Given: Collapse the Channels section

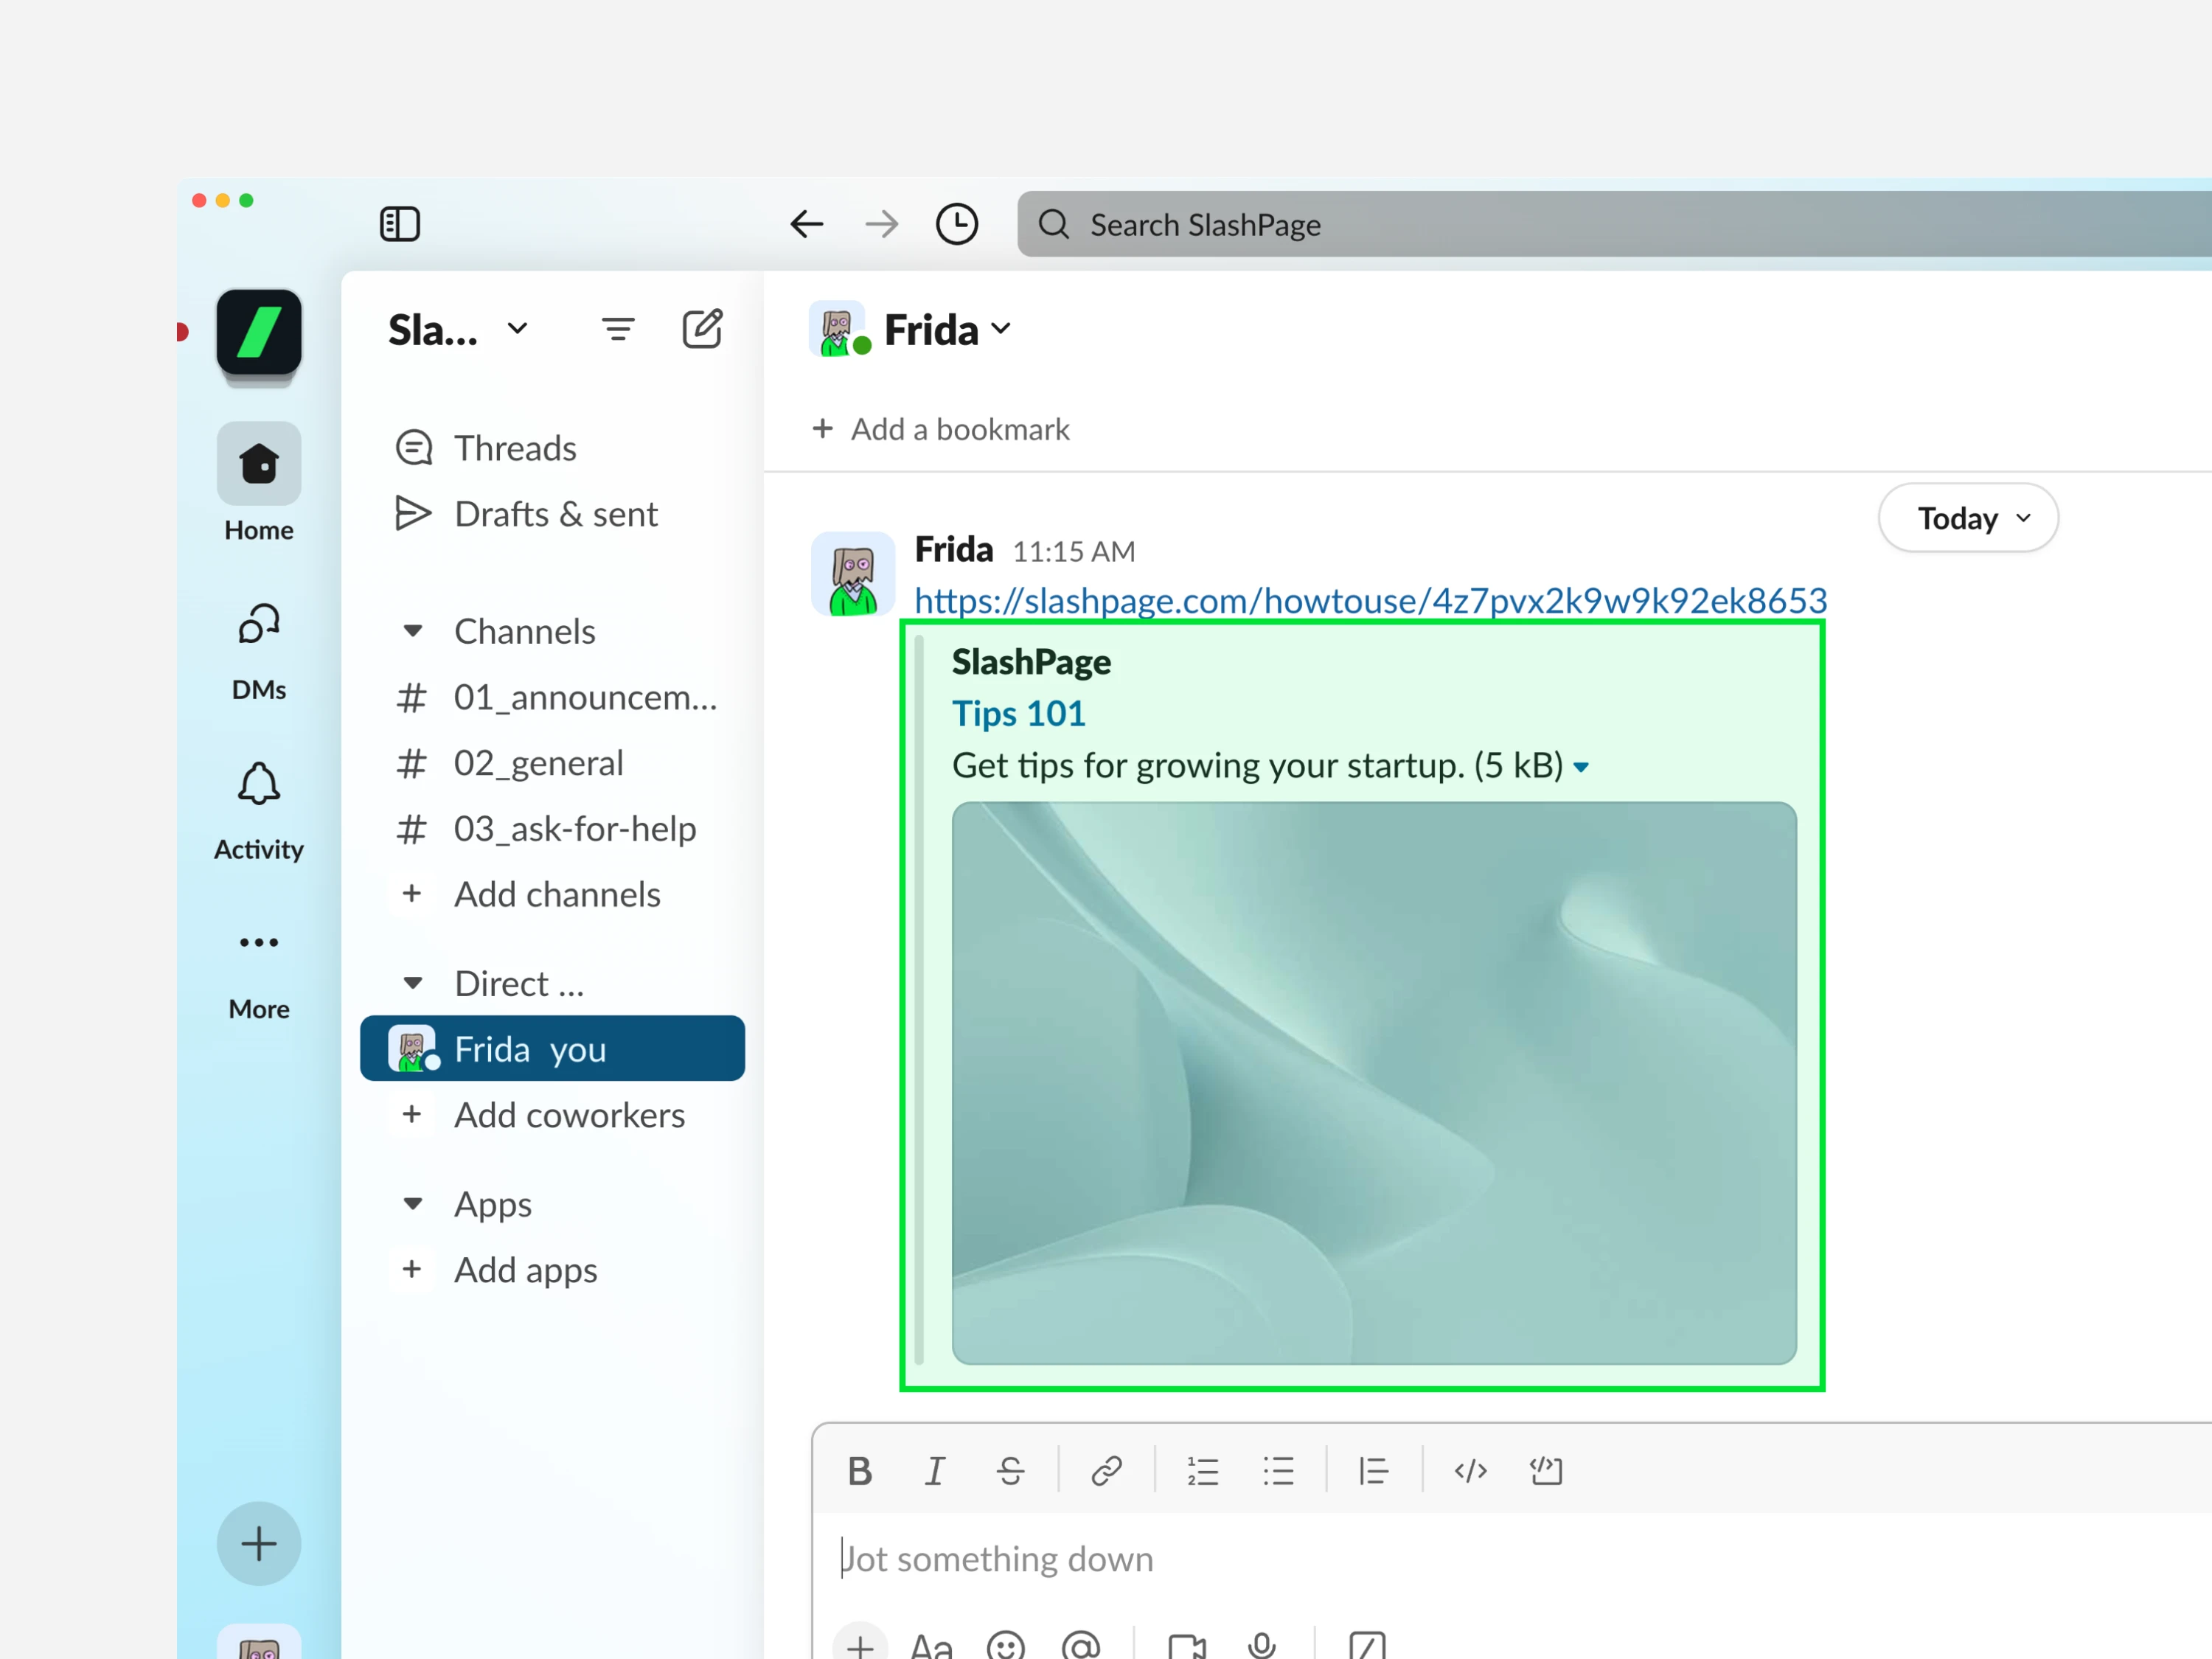Looking at the screenshot, I should pyautogui.click(x=412, y=631).
